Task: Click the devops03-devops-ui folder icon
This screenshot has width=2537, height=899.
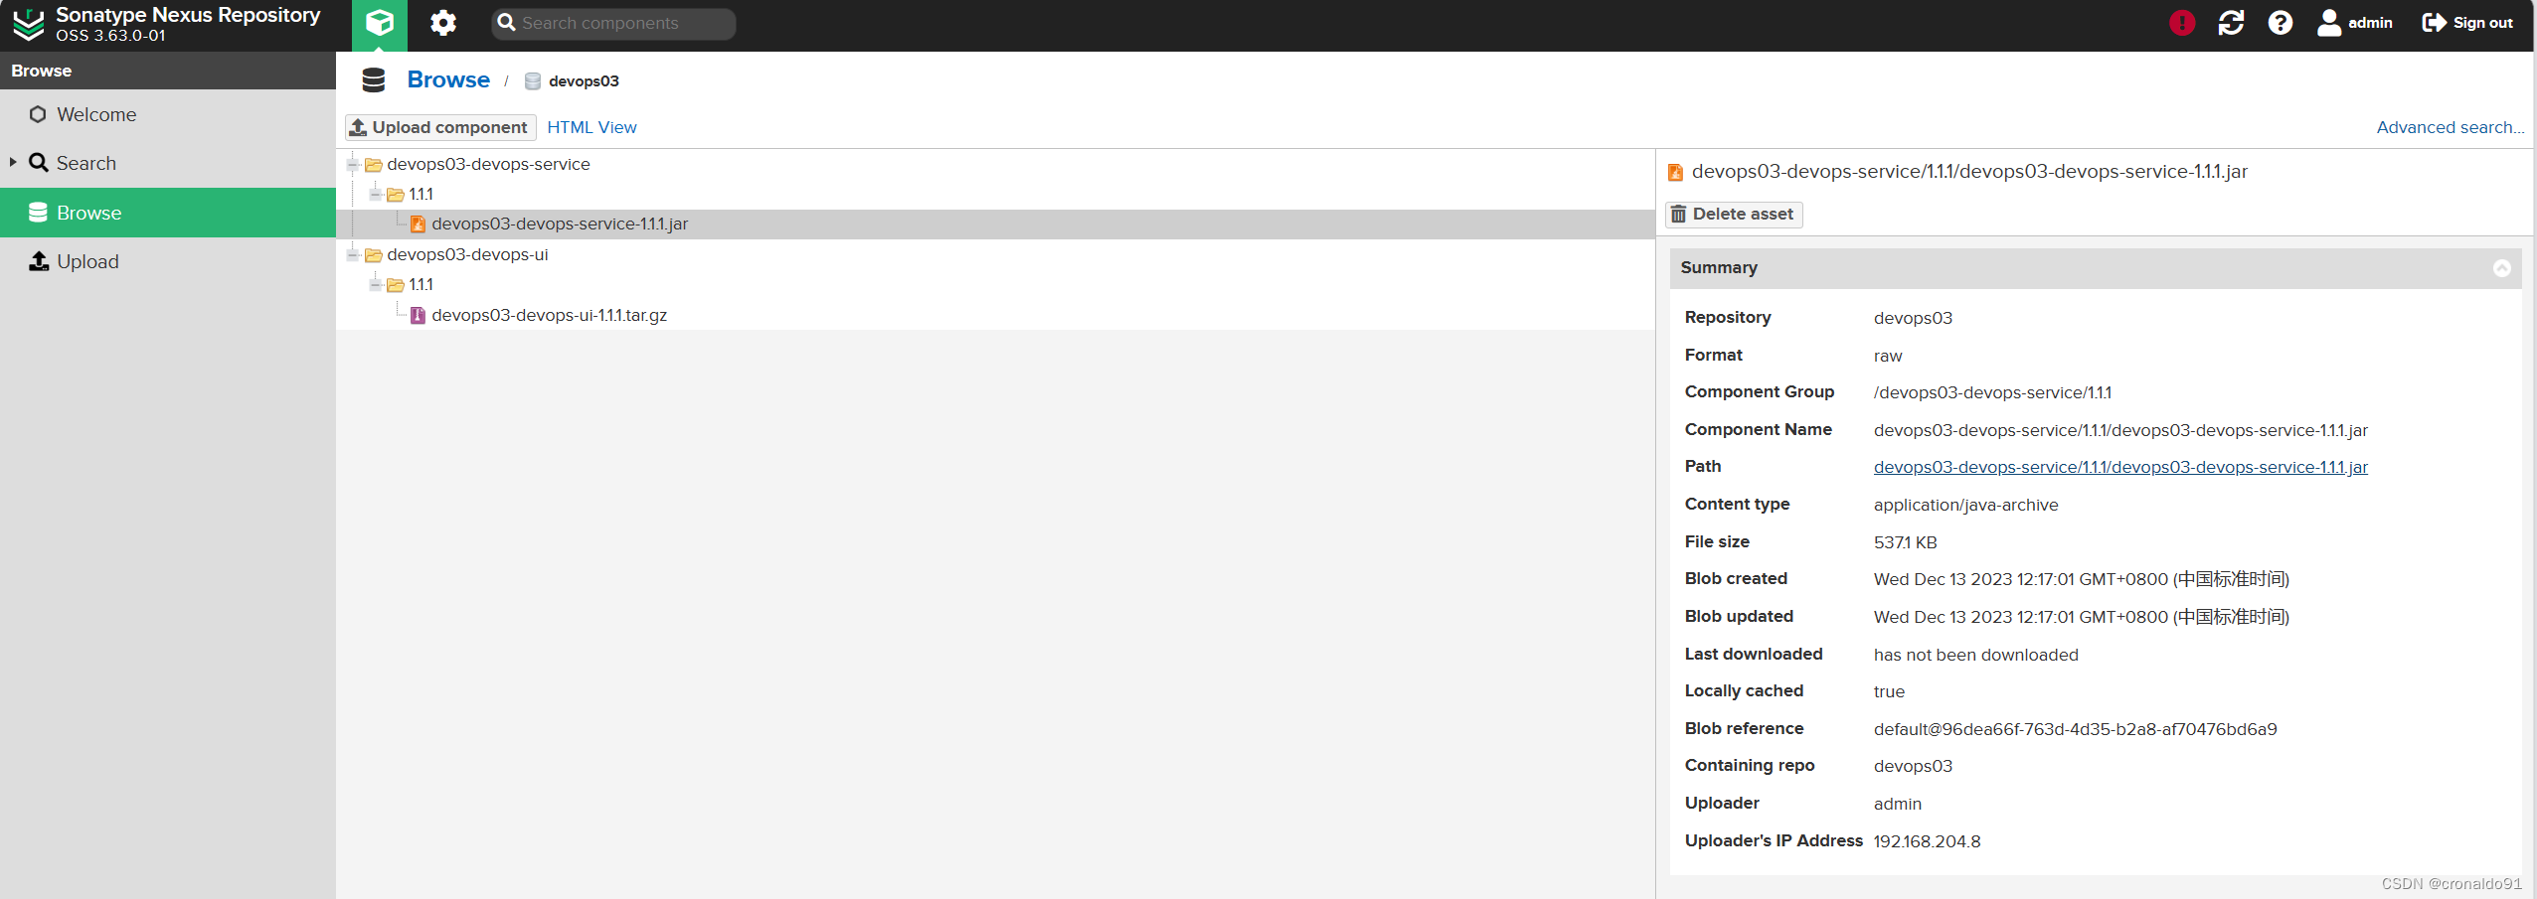Action: [x=374, y=255]
